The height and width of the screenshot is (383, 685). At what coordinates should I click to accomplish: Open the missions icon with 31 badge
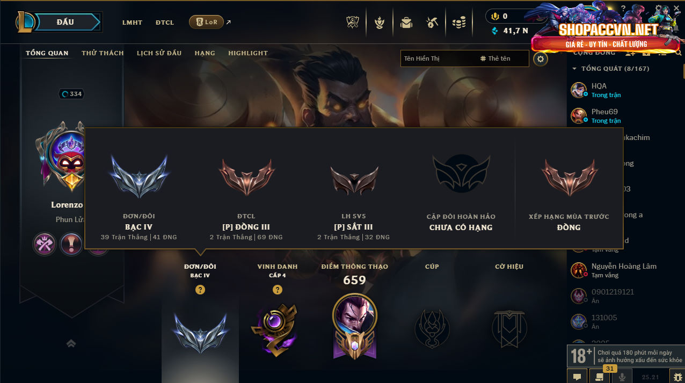click(x=599, y=376)
